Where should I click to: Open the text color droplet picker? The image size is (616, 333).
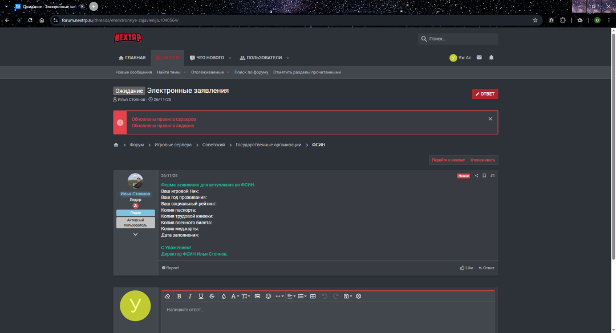[224, 297]
